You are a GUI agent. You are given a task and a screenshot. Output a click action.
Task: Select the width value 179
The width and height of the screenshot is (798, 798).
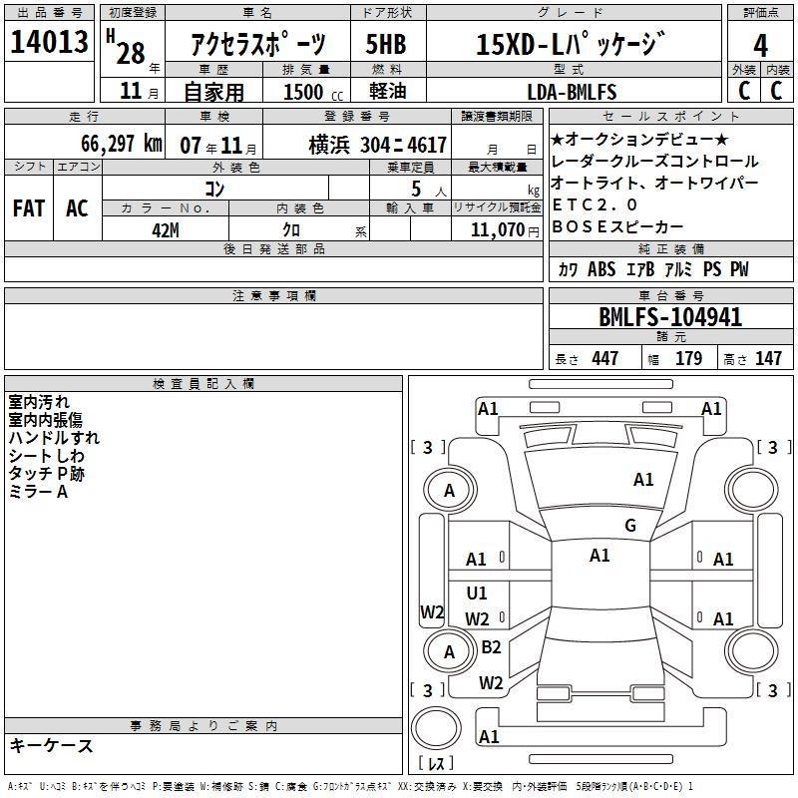click(688, 359)
